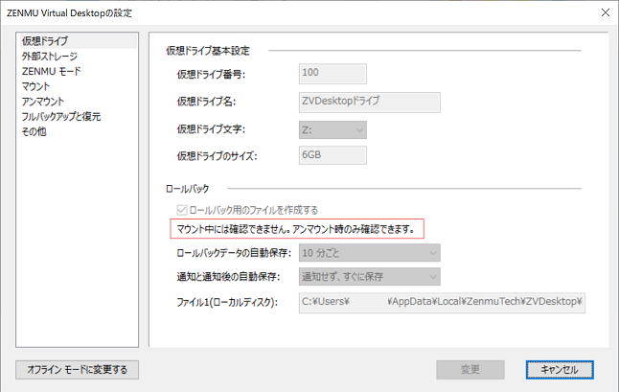
Task: Expand 通知と通知後の自動保存 dropdown
Action: (369, 278)
